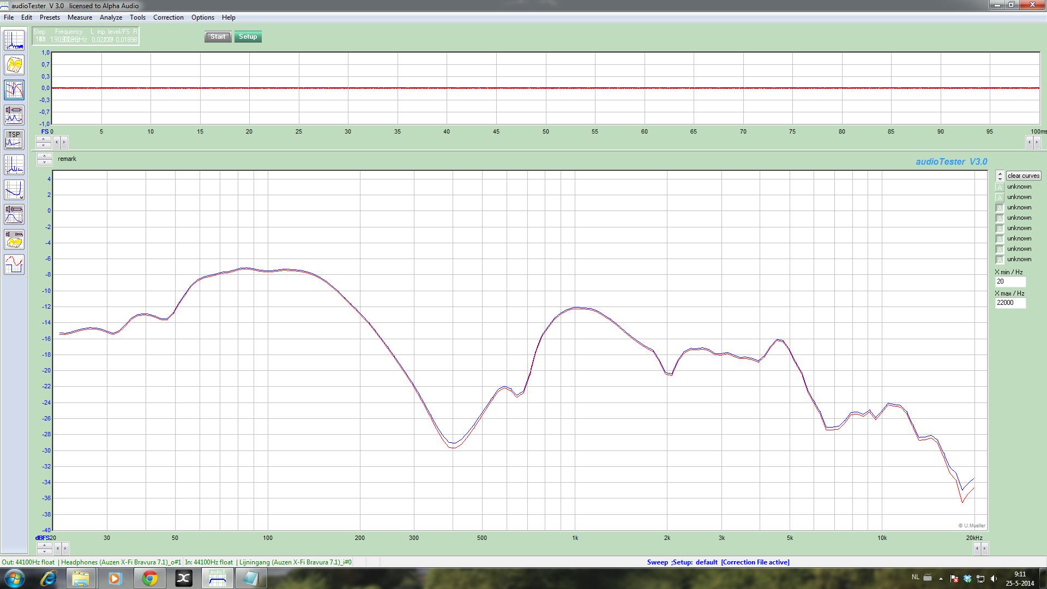Click the clear curves button
Screen dimensions: 1047x589
tap(1024, 176)
